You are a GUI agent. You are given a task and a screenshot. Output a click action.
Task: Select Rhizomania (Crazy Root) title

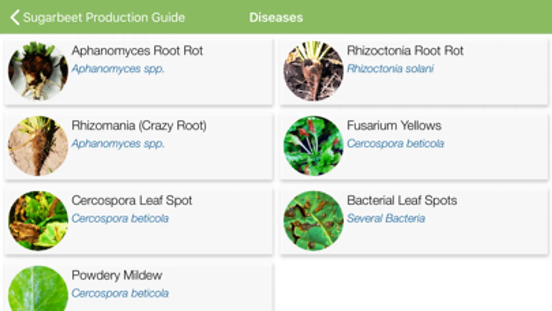click(139, 126)
